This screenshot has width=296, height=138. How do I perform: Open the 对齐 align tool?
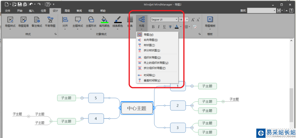(x=65, y=23)
